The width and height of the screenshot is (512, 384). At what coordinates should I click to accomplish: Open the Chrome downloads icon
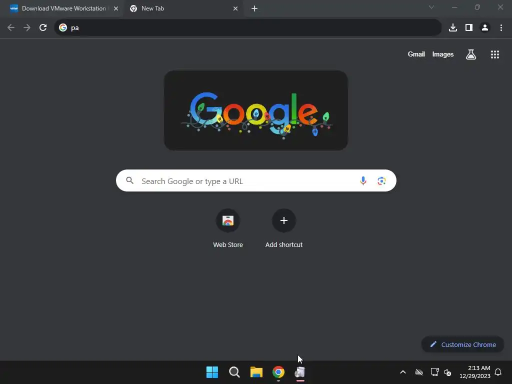click(453, 28)
